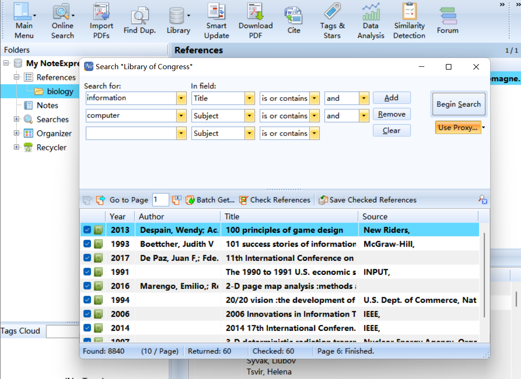
Task: Click the Cite toolbar icon
Action: click(x=294, y=21)
